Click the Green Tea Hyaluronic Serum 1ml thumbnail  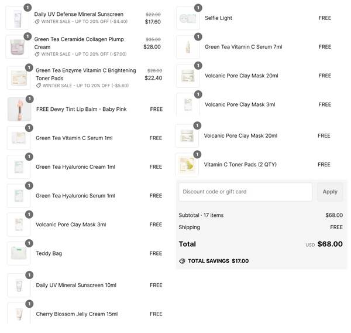coord(18,196)
